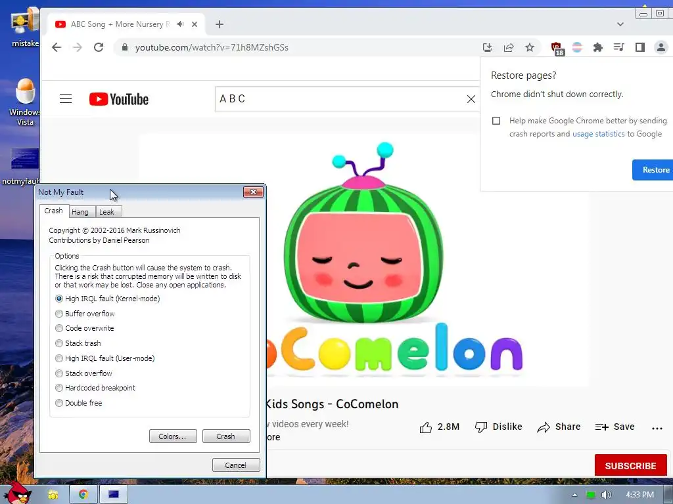
Task: Select the Stack trash option
Action: coord(78,343)
